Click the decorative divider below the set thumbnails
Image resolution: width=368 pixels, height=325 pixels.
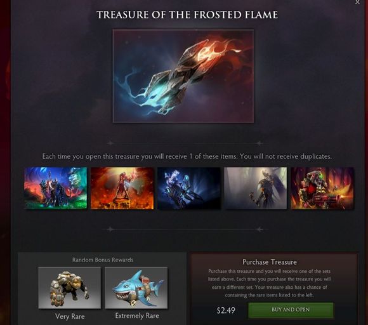(185, 229)
